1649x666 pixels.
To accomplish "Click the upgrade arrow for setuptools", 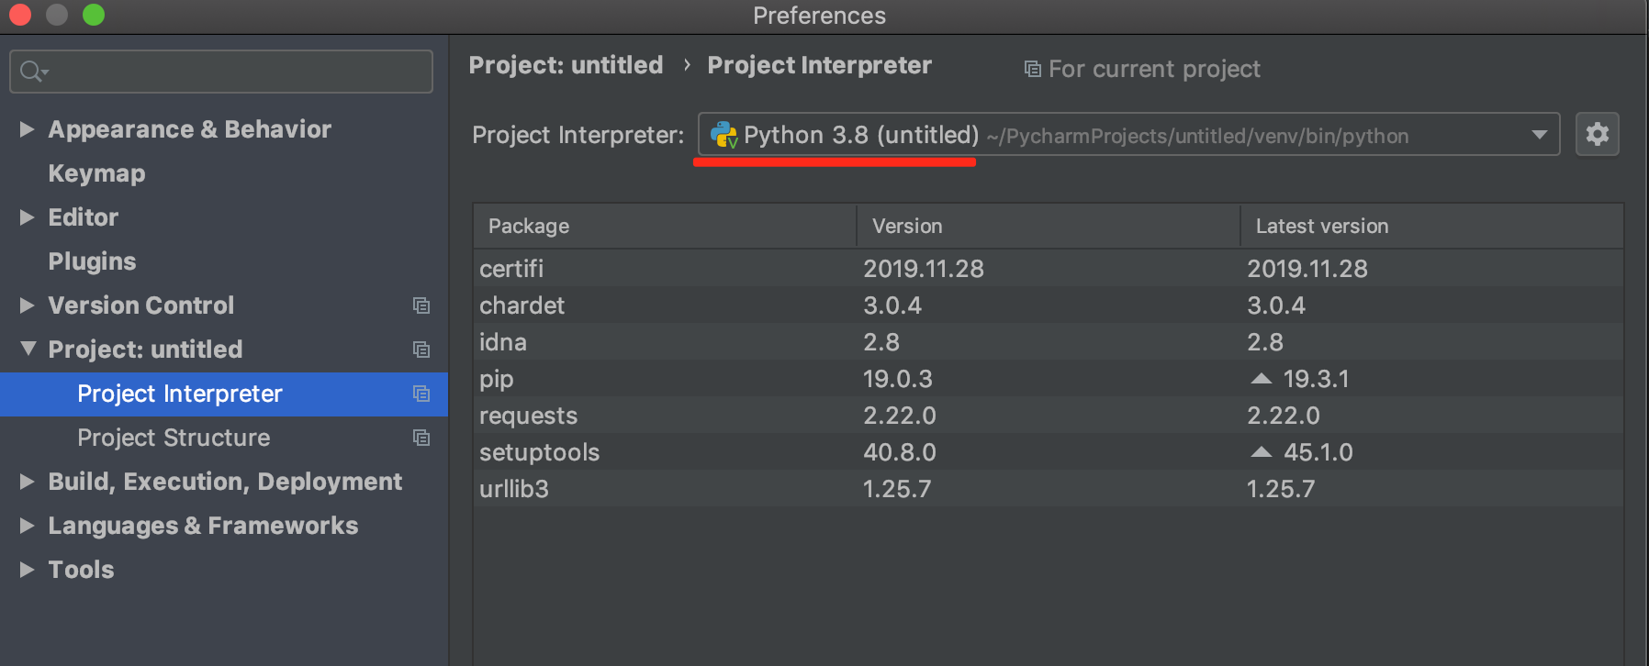I will (1262, 451).
